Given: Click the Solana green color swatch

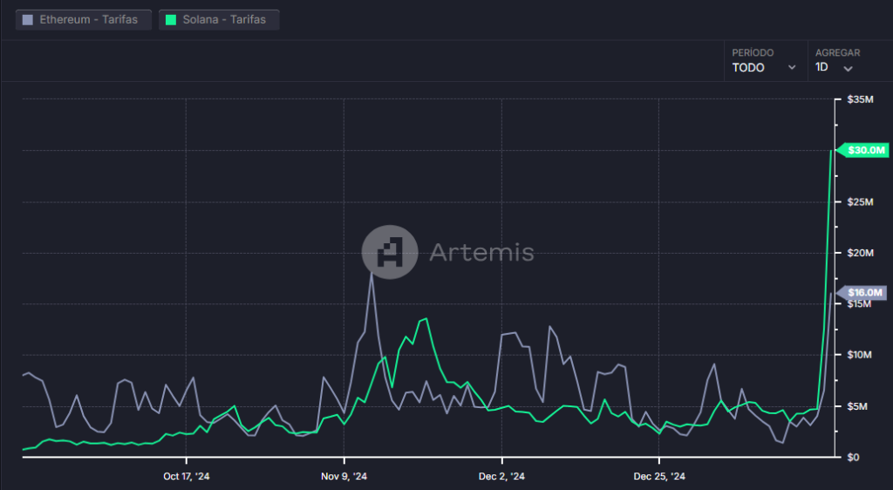Looking at the screenshot, I should (171, 20).
